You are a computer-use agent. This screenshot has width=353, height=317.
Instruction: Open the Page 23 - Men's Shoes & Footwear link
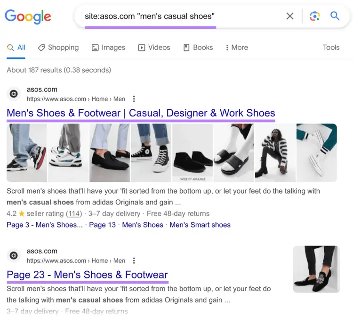88,275
